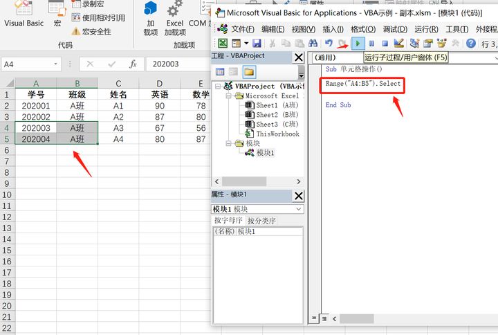498x335 pixels.
Task: Click the blue Help question mark icon
Action: 471,43
